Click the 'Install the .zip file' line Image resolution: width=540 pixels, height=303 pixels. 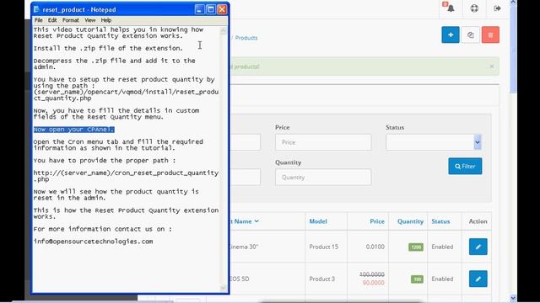[108, 49]
